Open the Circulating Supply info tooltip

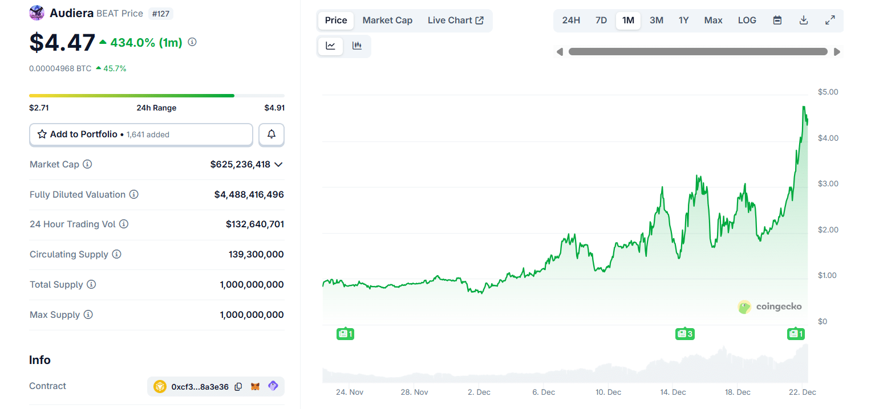pos(117,254)
